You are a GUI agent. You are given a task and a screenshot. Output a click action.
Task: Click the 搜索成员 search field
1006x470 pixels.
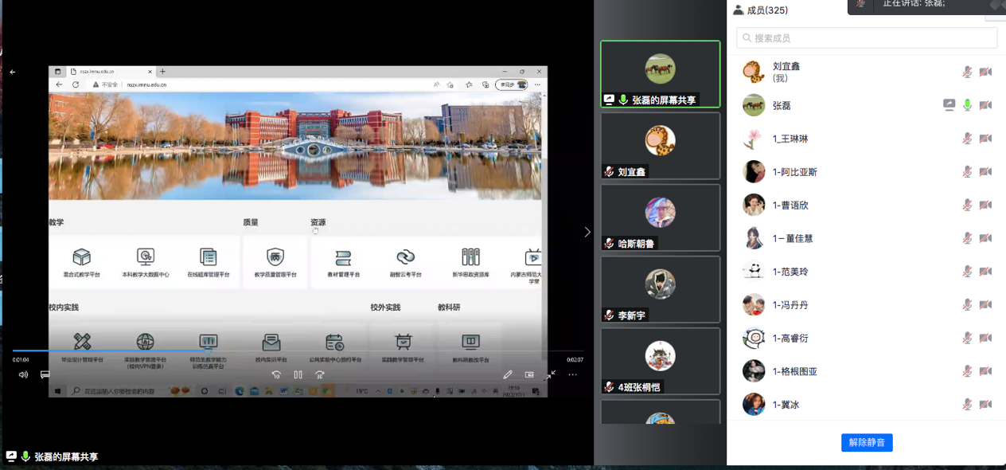pos(867,38)
